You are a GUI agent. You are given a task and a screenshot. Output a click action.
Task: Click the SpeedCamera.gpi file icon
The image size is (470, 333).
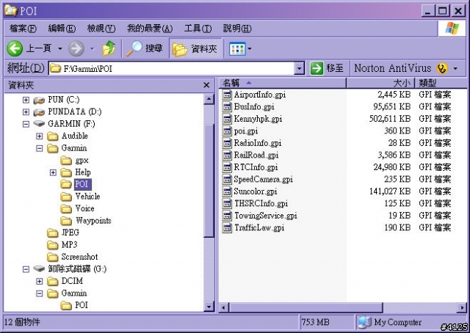[227, 180]
